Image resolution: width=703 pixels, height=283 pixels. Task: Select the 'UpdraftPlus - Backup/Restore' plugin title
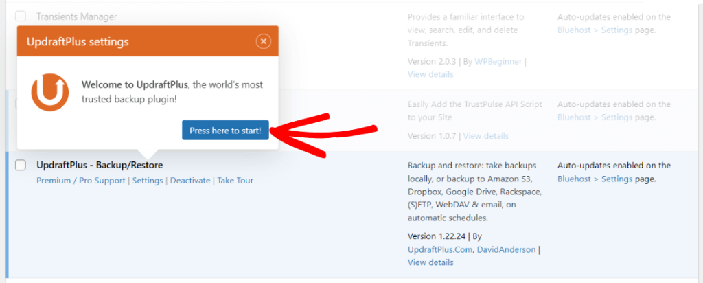pos(100,165)
